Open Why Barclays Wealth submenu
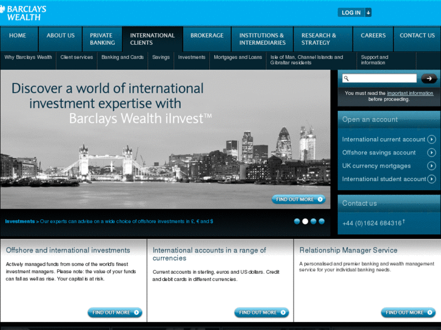The image size is (441, 330). pyautogui.click(x=28, y=58)
